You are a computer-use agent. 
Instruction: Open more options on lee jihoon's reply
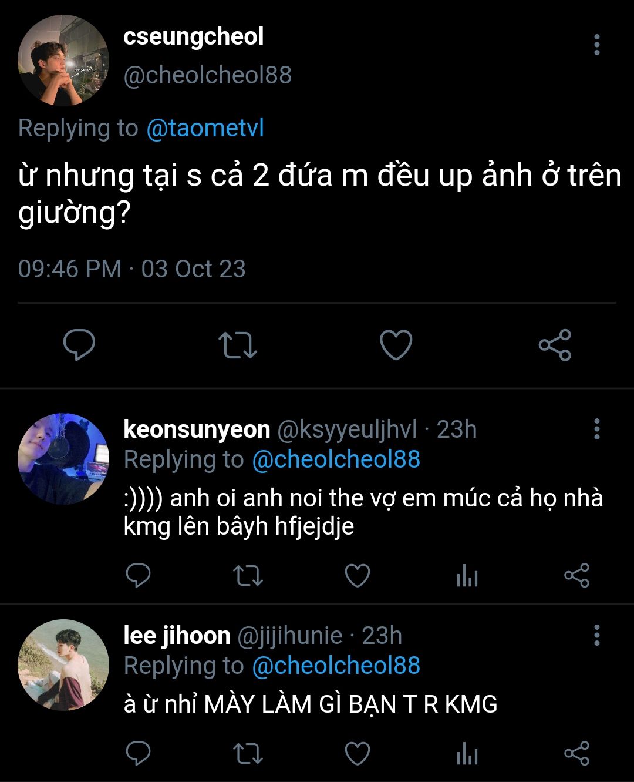[596, 636]
